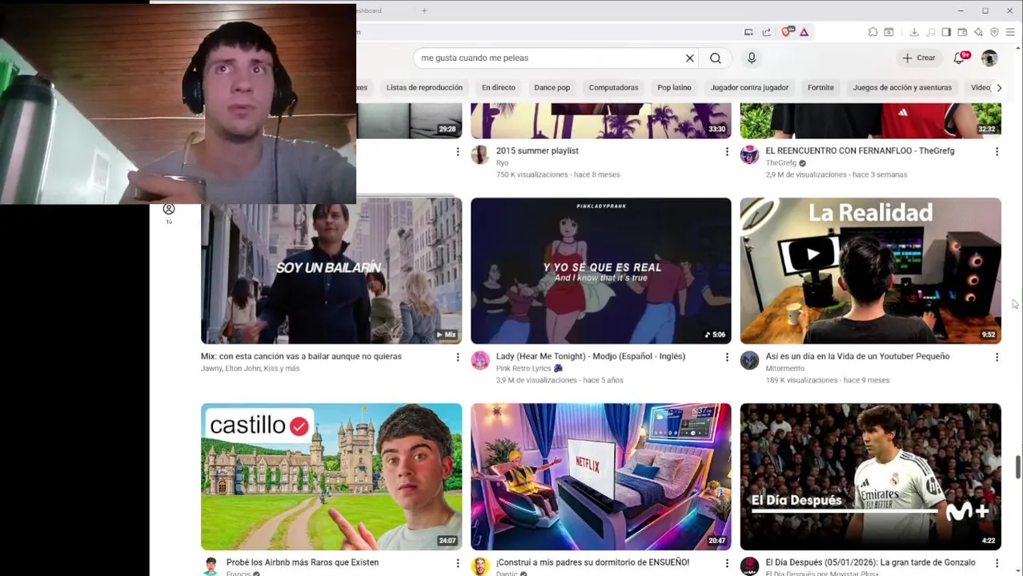Open title 'Lady (Hear Me Tonight) - Modjo'

(x=591, y=356)
